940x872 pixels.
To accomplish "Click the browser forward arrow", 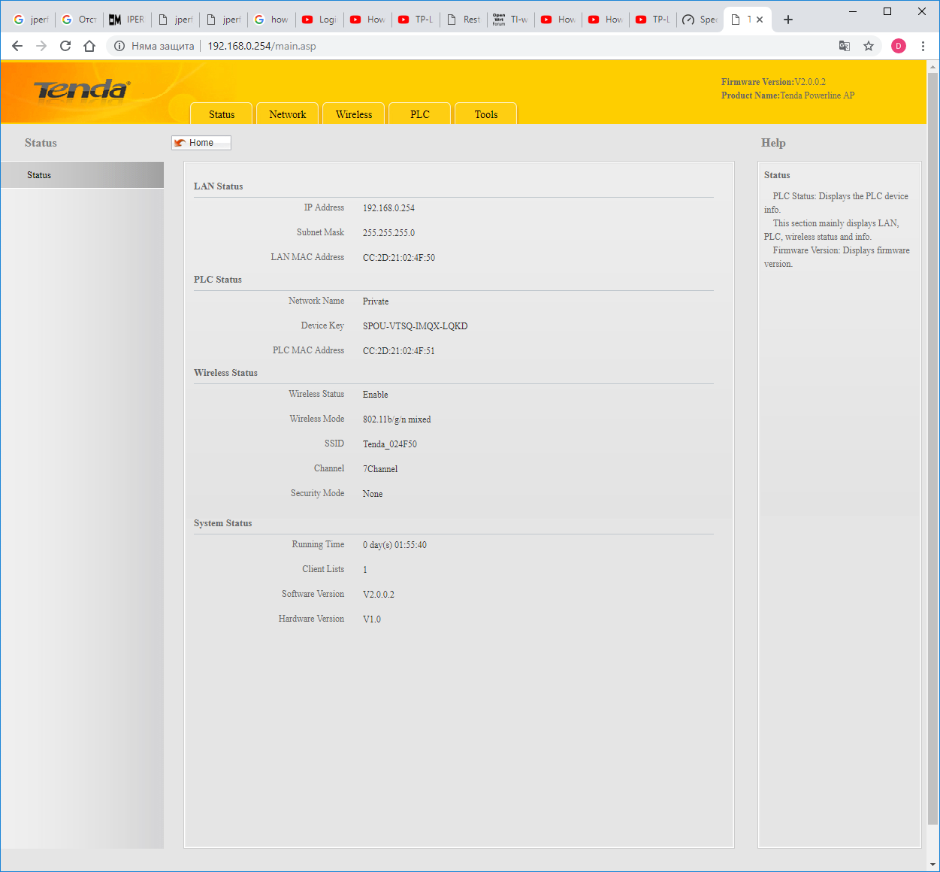I will [41, 46].
